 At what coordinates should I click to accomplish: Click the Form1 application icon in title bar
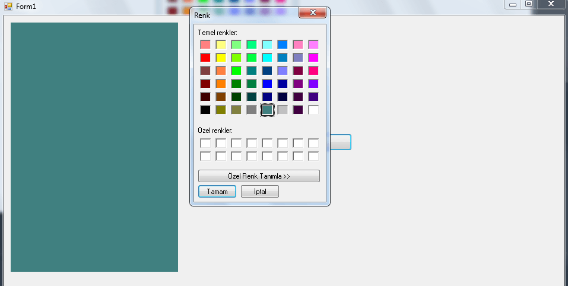pos(8,6)
